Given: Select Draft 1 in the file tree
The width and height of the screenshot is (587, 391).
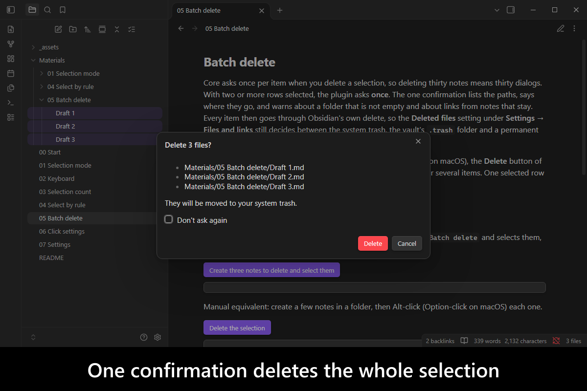Looking at the screenshot, I should [95, 113].
